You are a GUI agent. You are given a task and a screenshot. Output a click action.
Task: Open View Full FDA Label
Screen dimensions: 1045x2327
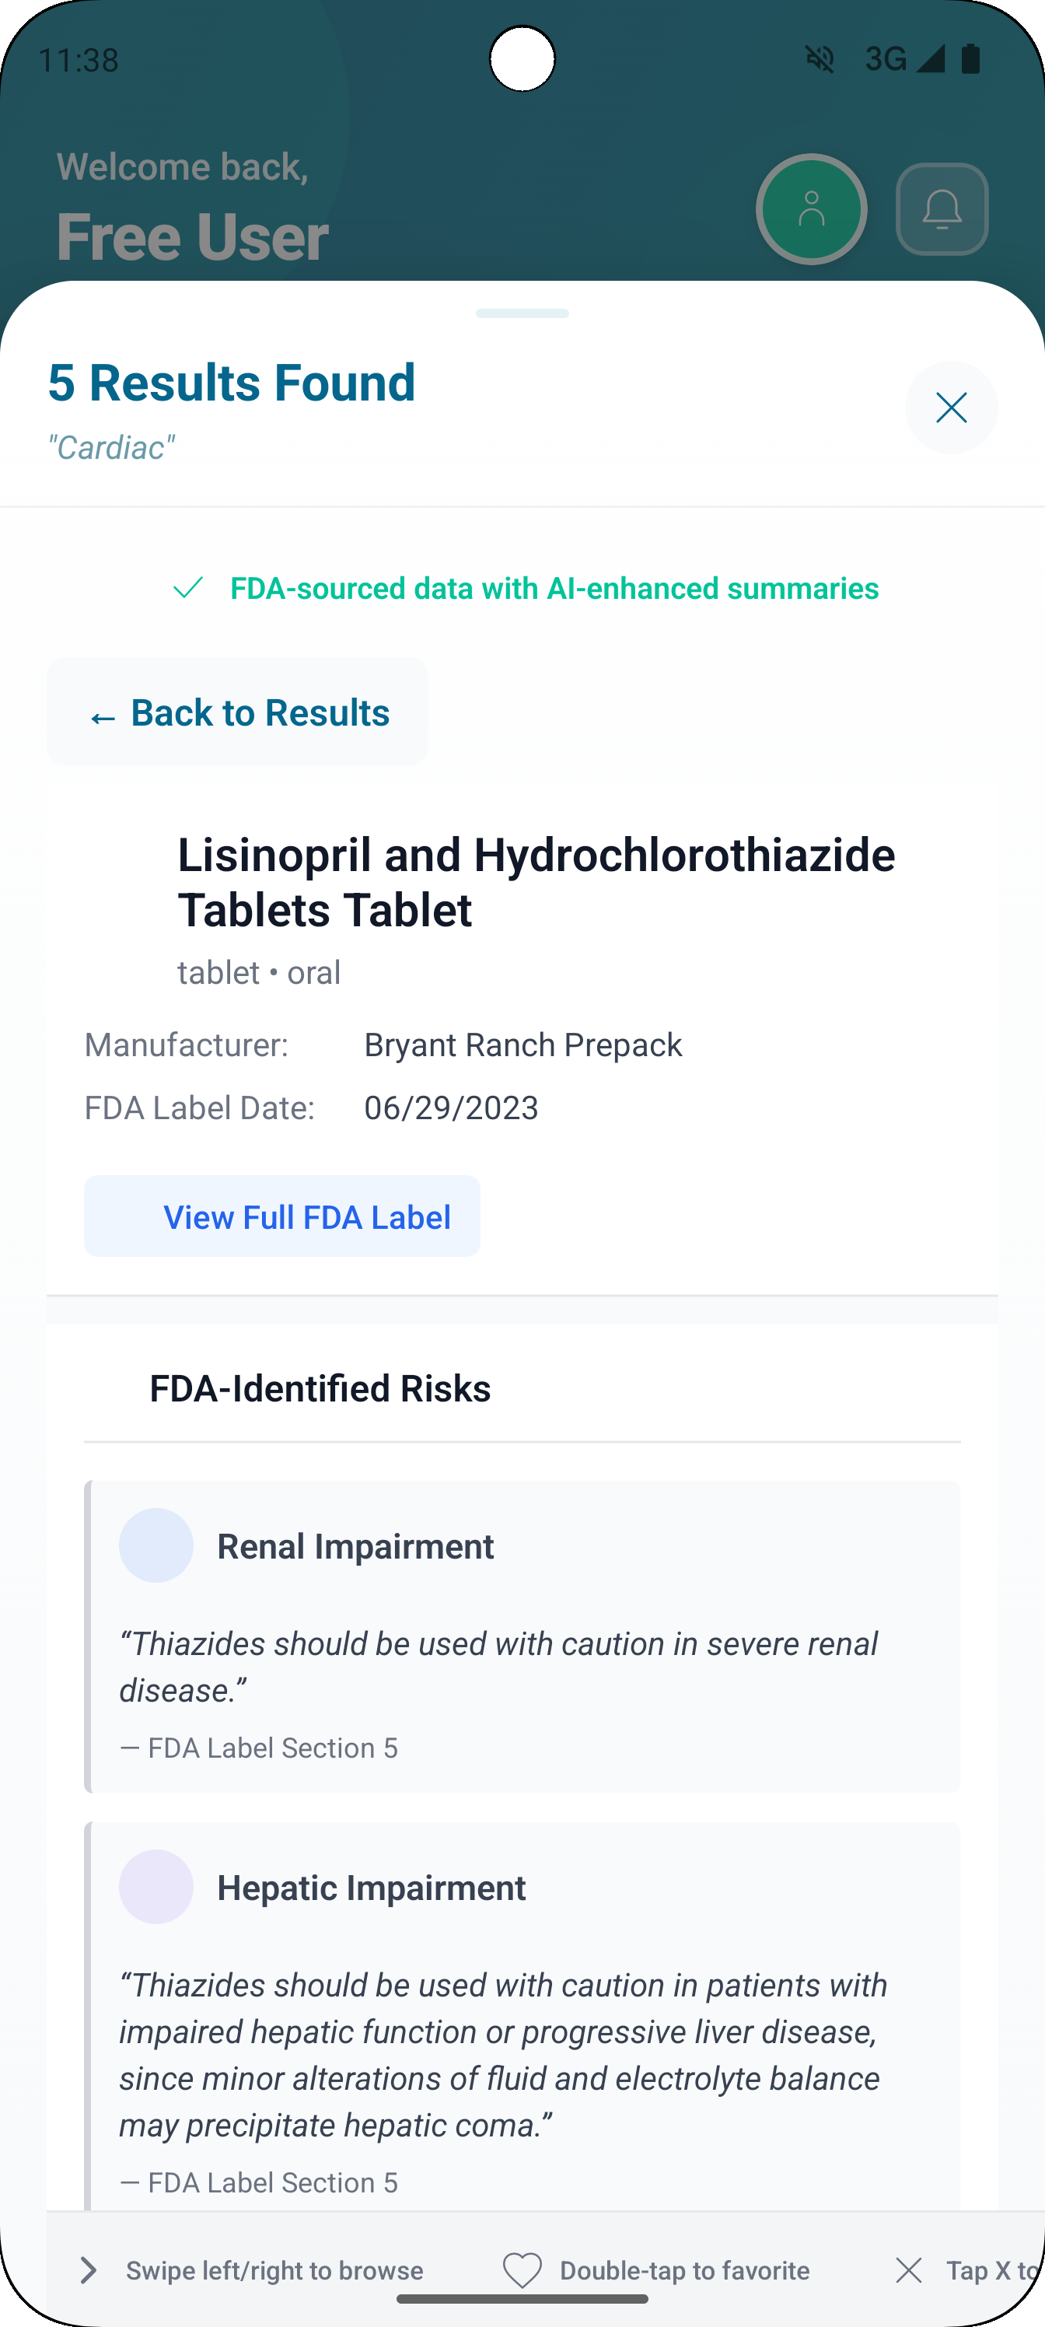[281, 1217]
